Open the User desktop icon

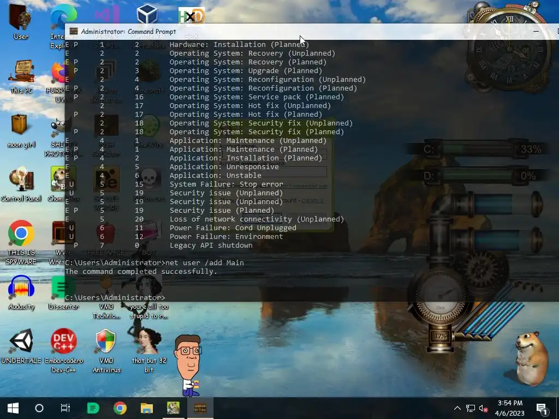point(21,21)
